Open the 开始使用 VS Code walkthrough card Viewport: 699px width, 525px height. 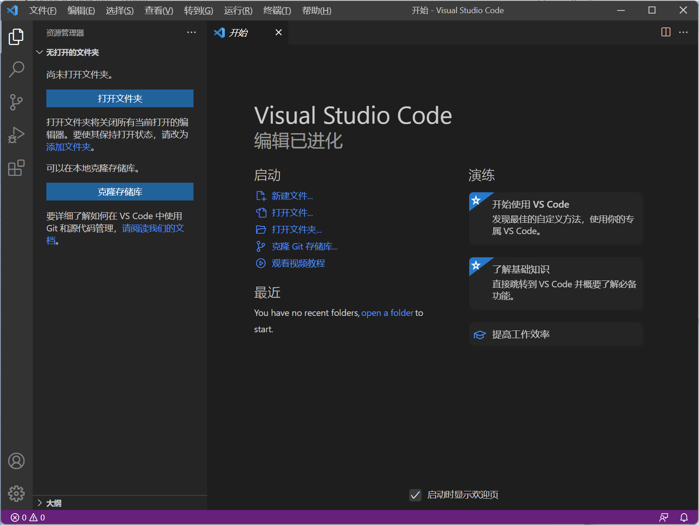556,218
